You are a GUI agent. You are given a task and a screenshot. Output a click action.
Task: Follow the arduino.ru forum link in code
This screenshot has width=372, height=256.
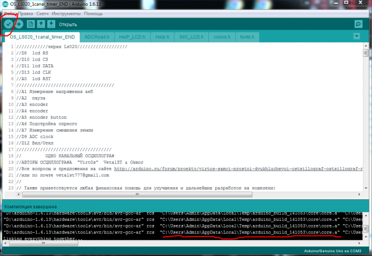click(x=238, y=169)
